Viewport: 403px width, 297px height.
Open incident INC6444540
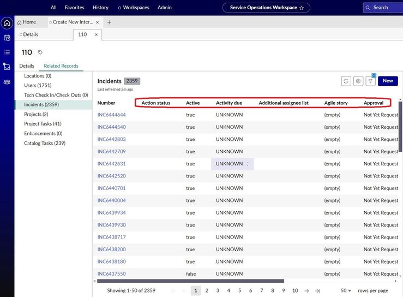click(112, 127)
